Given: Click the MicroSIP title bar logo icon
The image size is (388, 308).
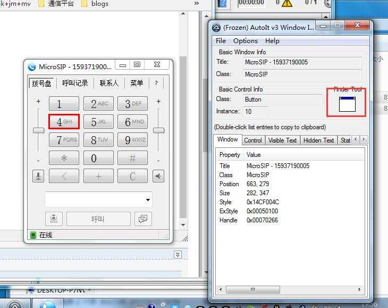Looking at the screenshot, I should (x=32, y=67).
